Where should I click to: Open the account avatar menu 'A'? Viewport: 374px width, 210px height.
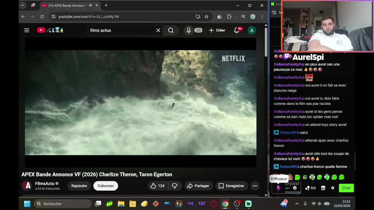(252, 30)
